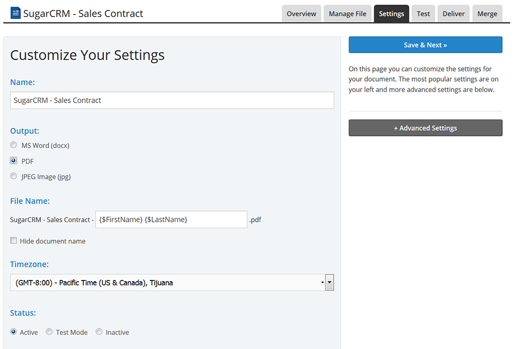The width and height of the screenshot is (515, 349).
Task: Enable the Hide document name checkbox
Action: click(x=14, y=241)
